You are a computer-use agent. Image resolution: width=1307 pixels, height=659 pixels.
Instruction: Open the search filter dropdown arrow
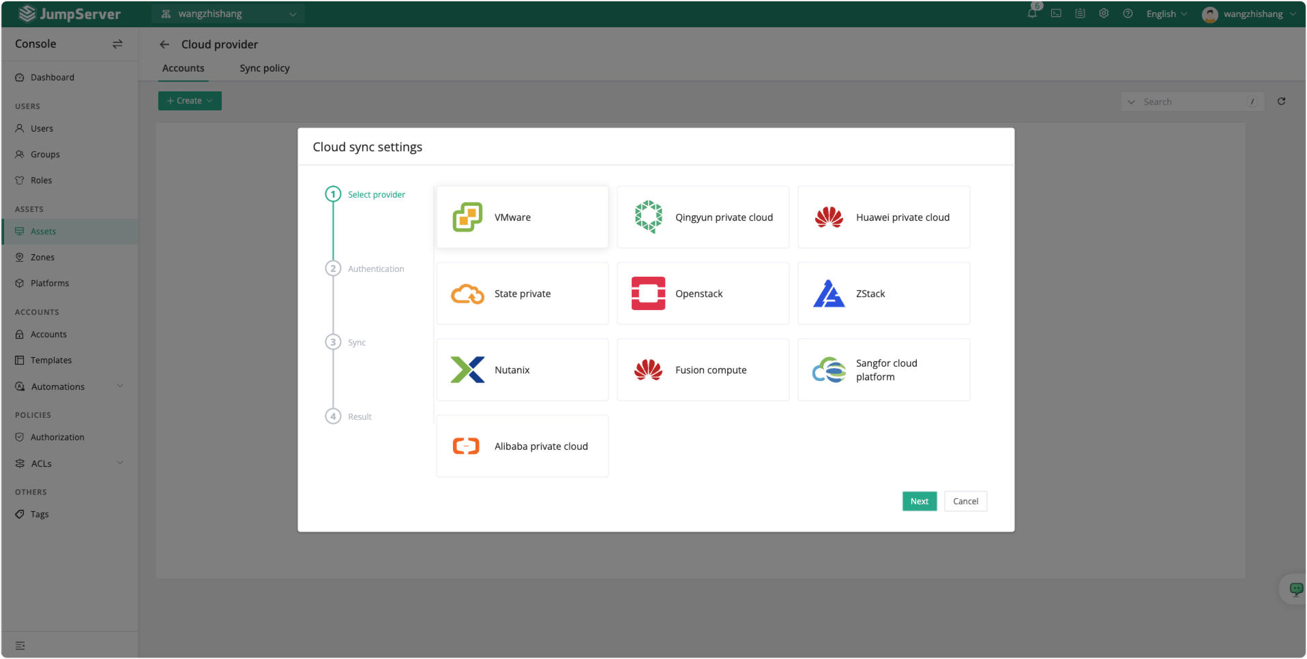coord(1131,102)
